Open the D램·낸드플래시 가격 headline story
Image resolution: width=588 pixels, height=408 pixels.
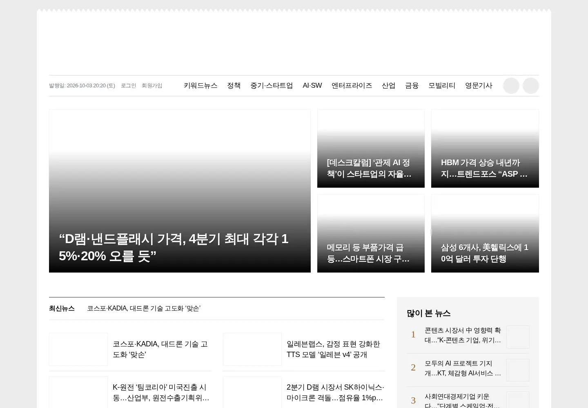coord(180,191)
